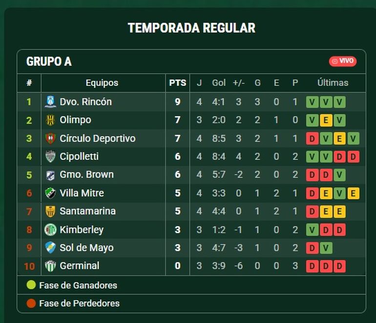The width and height of the screenshot is (376, 323).
Task: Click the Germinal team crest icon
Action: tap(50, 266)
